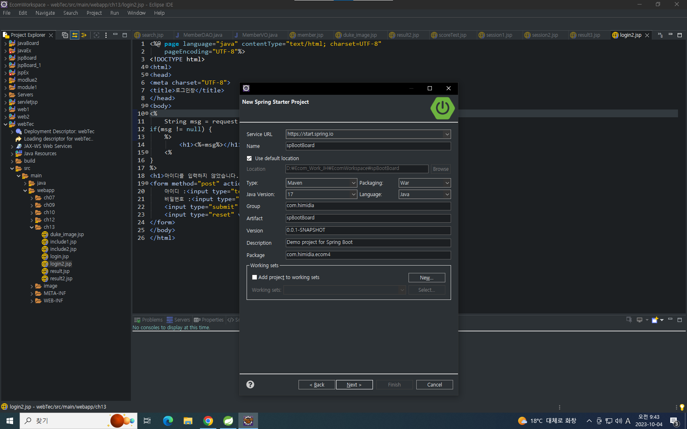Show hidden editor tabs list
This screenshot has height=429, width=687.
660,35
